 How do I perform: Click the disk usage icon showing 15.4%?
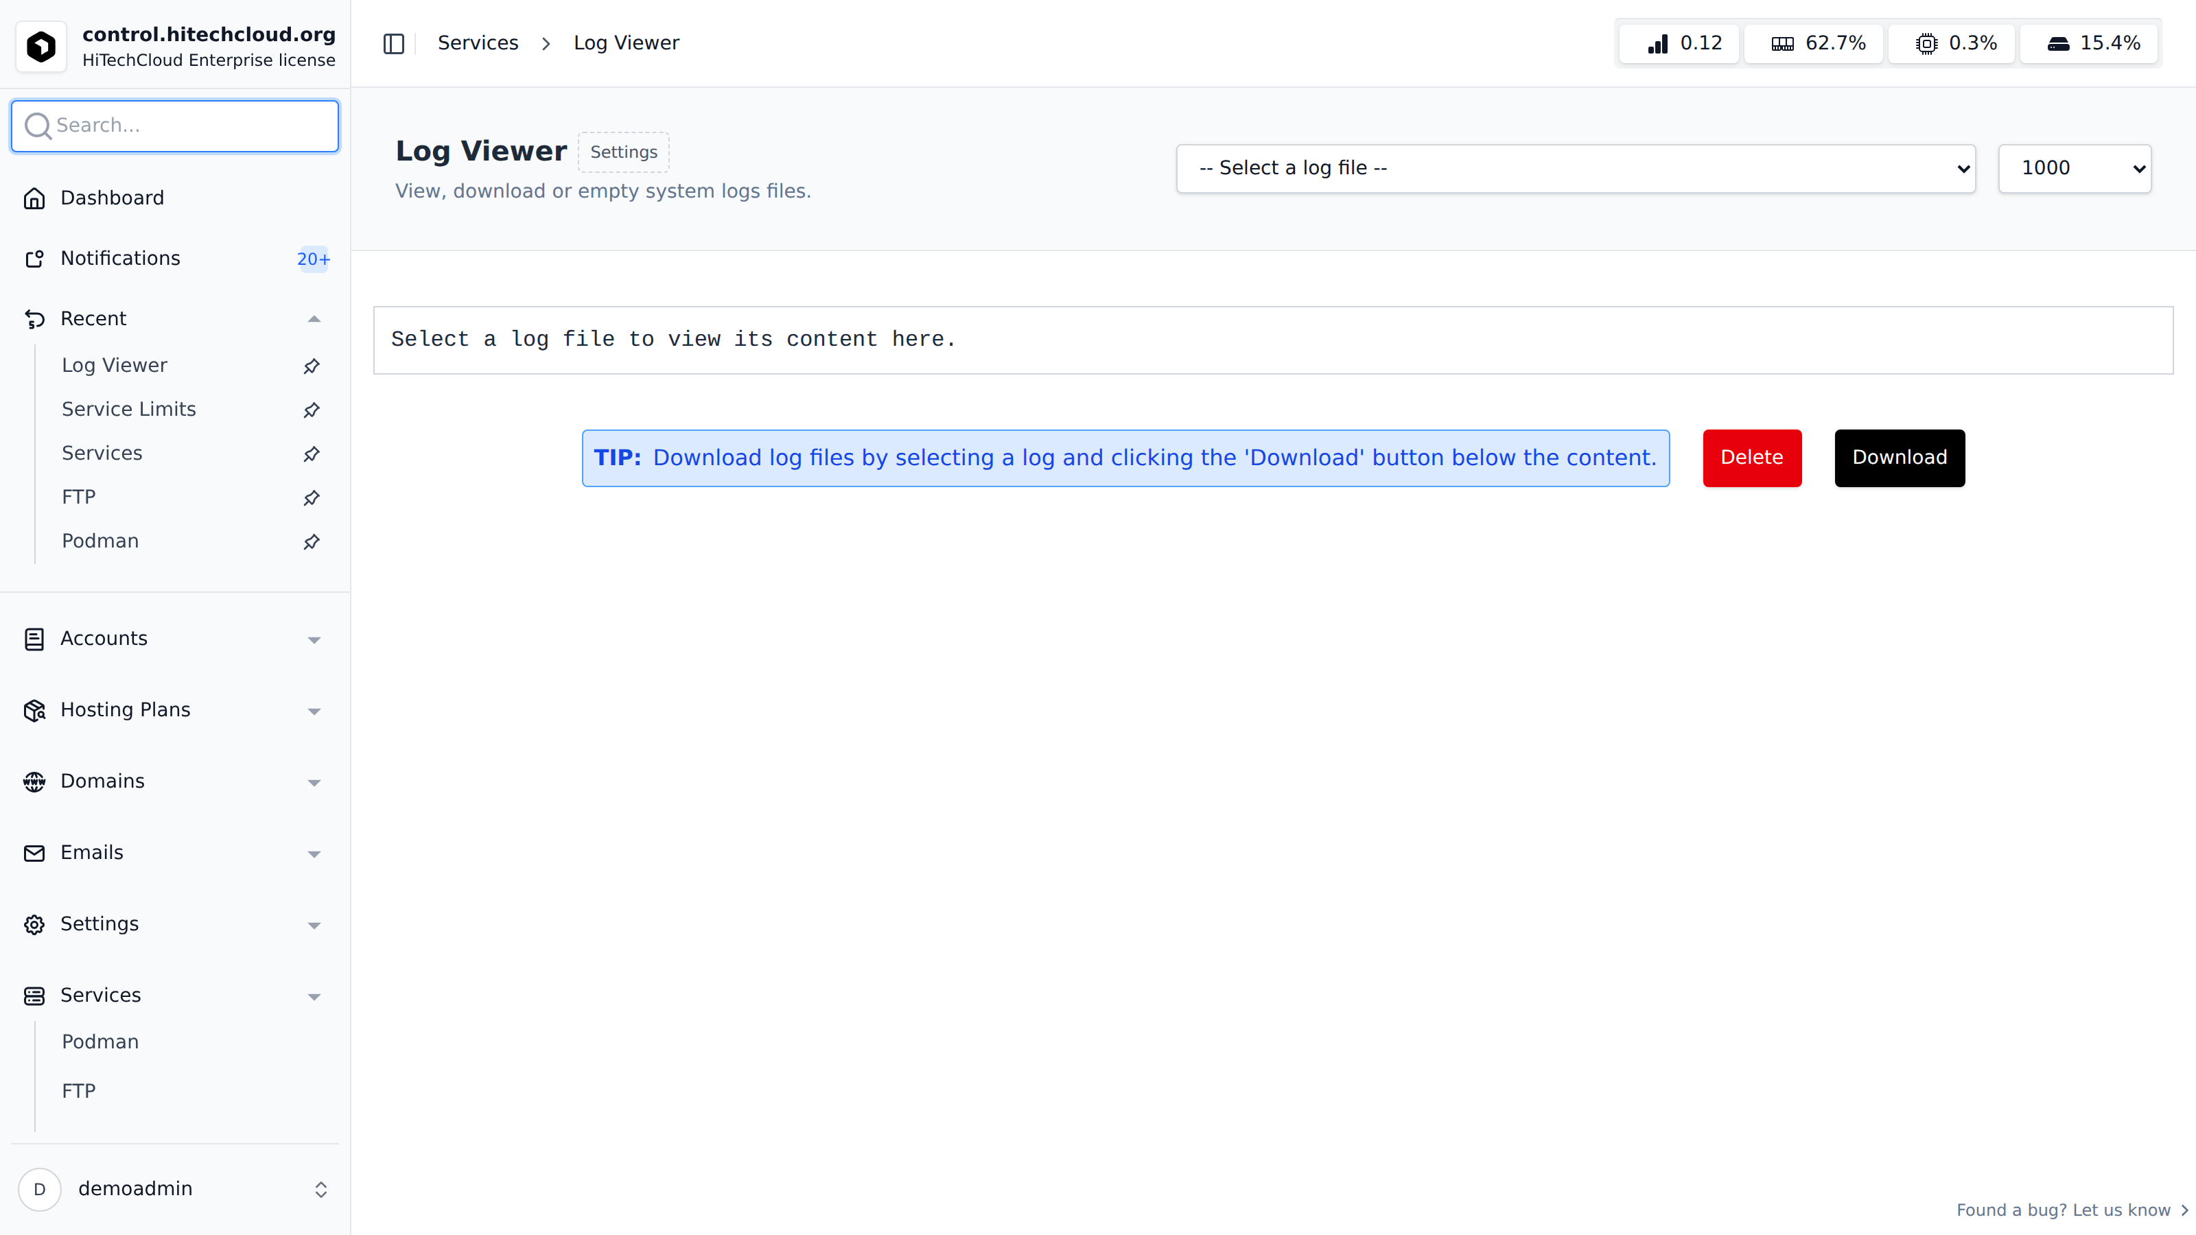pos(2058,43)
